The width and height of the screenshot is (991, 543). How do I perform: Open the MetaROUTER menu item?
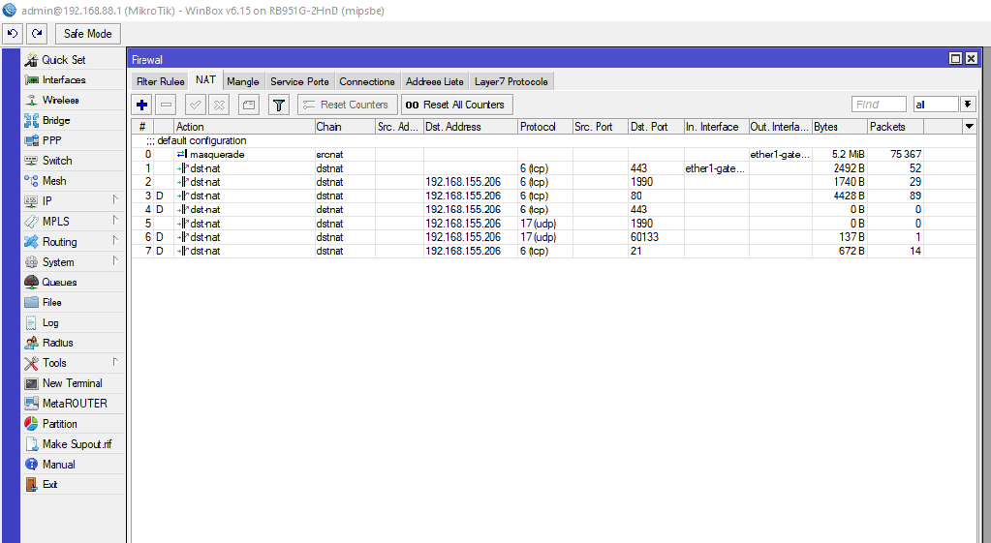74,403
